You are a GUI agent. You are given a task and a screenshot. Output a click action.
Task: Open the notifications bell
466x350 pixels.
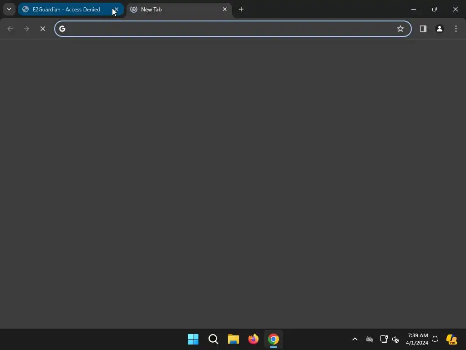(x=435, y=339)
